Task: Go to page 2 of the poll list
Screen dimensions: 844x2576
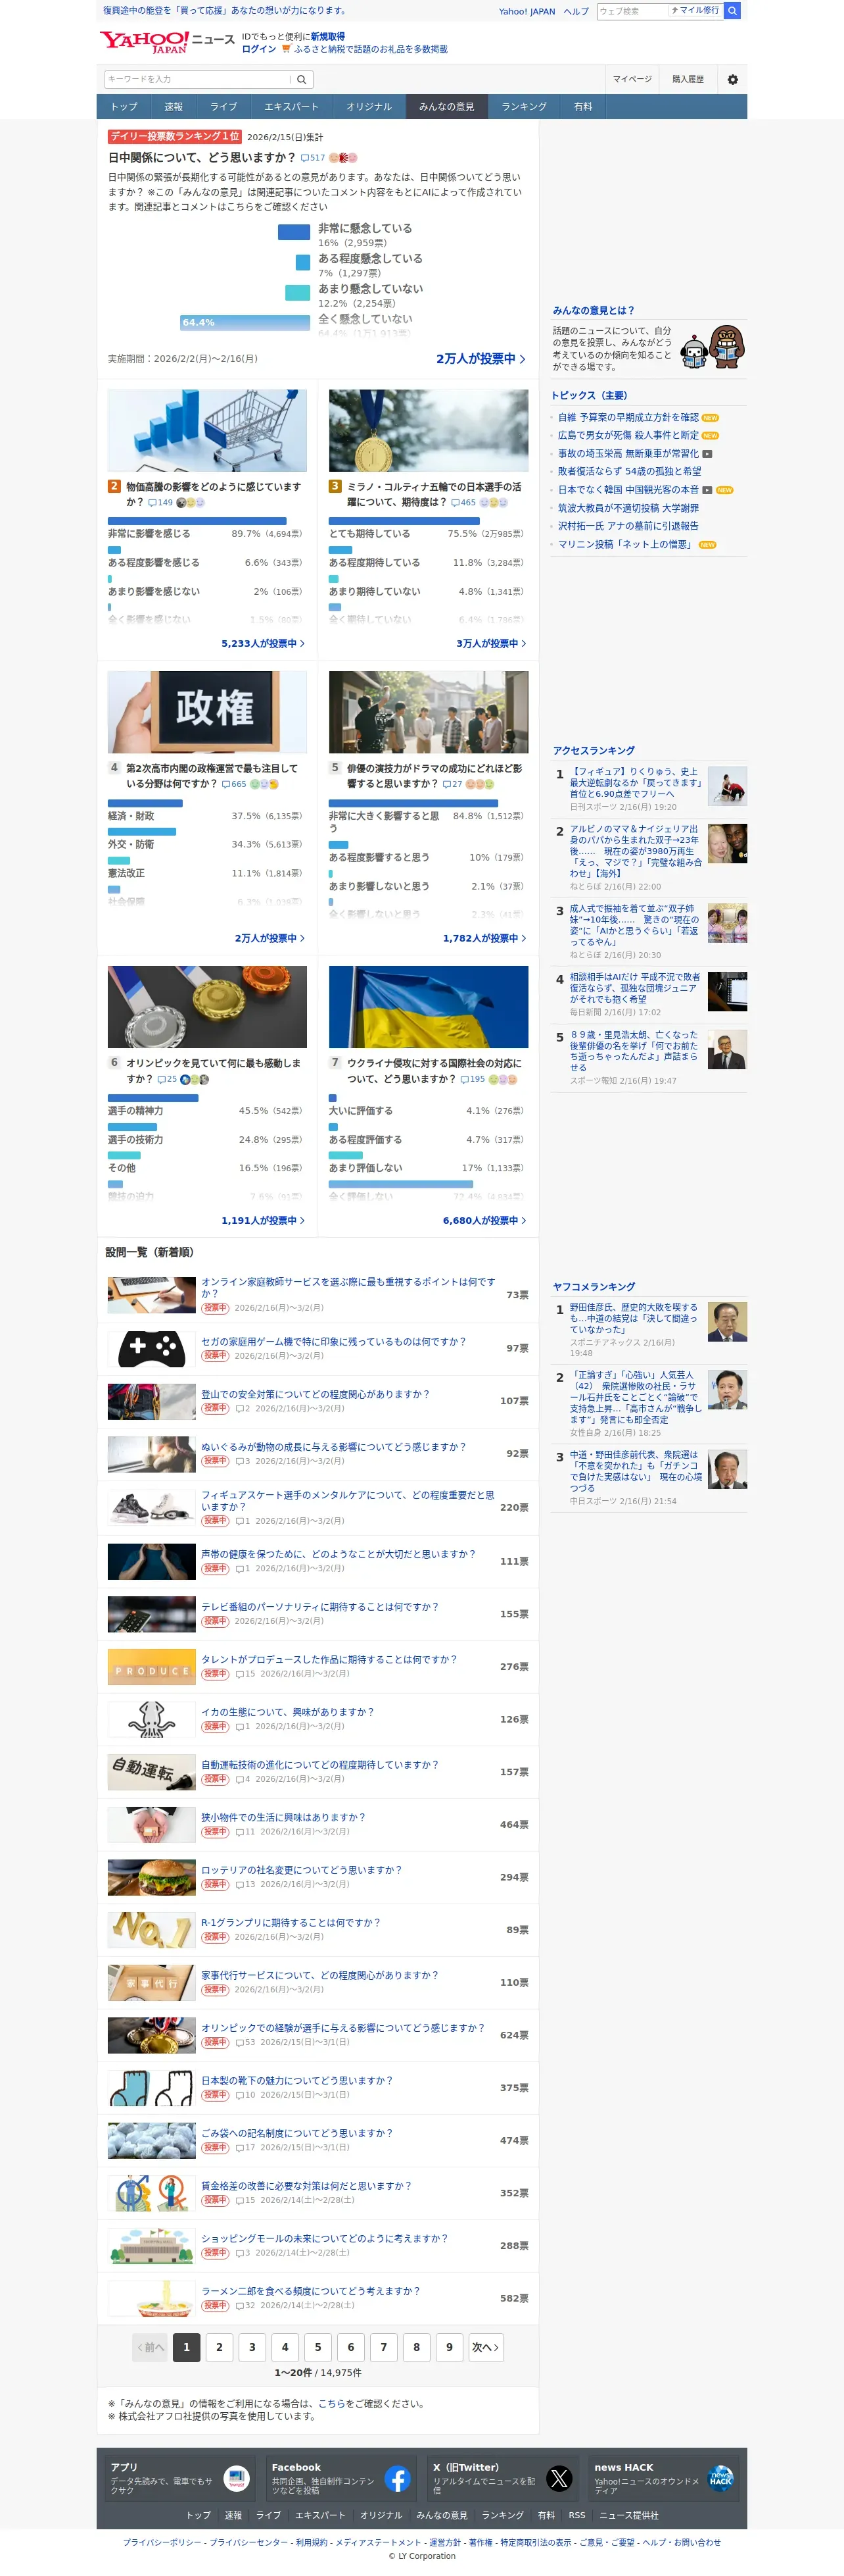Action: pos(219,2348)
